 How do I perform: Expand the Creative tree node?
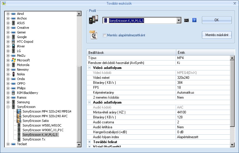(x=8, y=28)
